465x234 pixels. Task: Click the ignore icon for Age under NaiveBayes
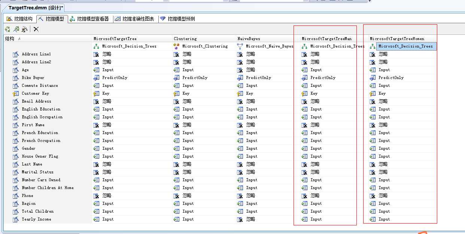coord(240,70)
